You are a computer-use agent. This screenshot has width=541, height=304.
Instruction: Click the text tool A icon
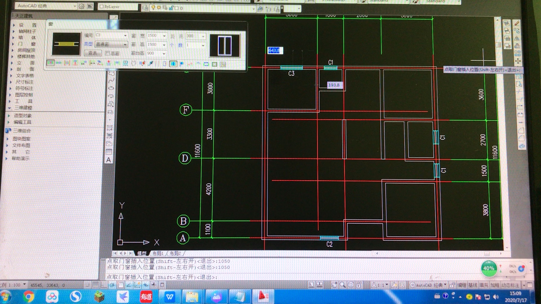pyautogui.click(x=108, y=160)
